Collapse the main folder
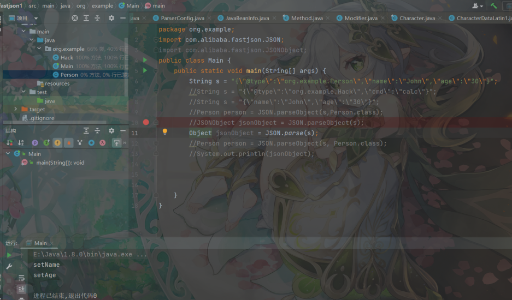This screenshot has height=300, width=512. [23, 31]
